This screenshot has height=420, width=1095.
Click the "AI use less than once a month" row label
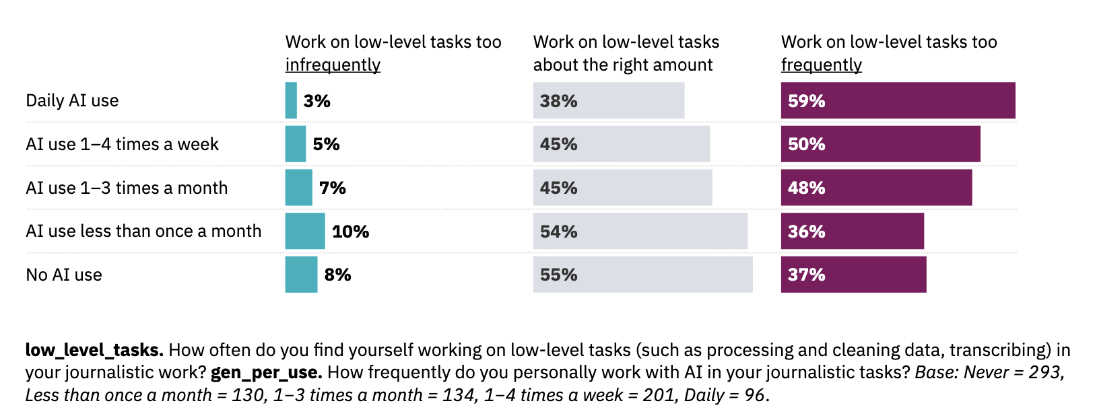point(143,232)
